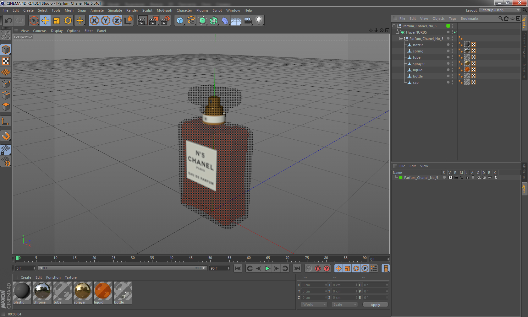Add a Cube primitive object
The image size is (528, 317).
pyautogui.click(x=180, y=21)
